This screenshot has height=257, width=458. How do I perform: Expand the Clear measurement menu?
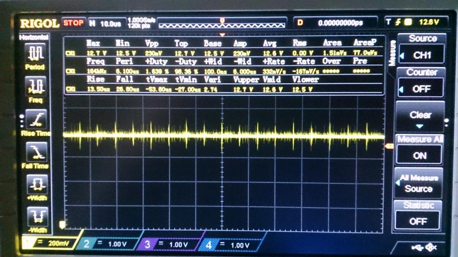[x=420, y=117]
